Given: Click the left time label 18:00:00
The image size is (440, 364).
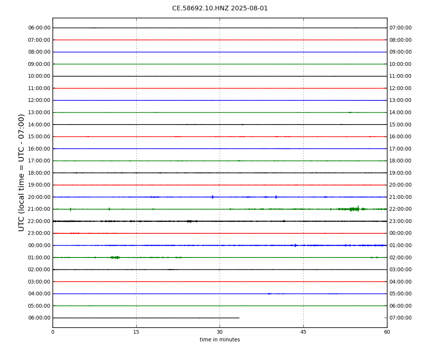Looking at the screenshot, I should pyautogui.click(x=39, y=173).
